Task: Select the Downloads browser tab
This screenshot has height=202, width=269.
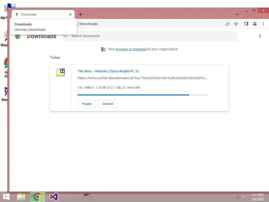Action: (x=43, y=14)
